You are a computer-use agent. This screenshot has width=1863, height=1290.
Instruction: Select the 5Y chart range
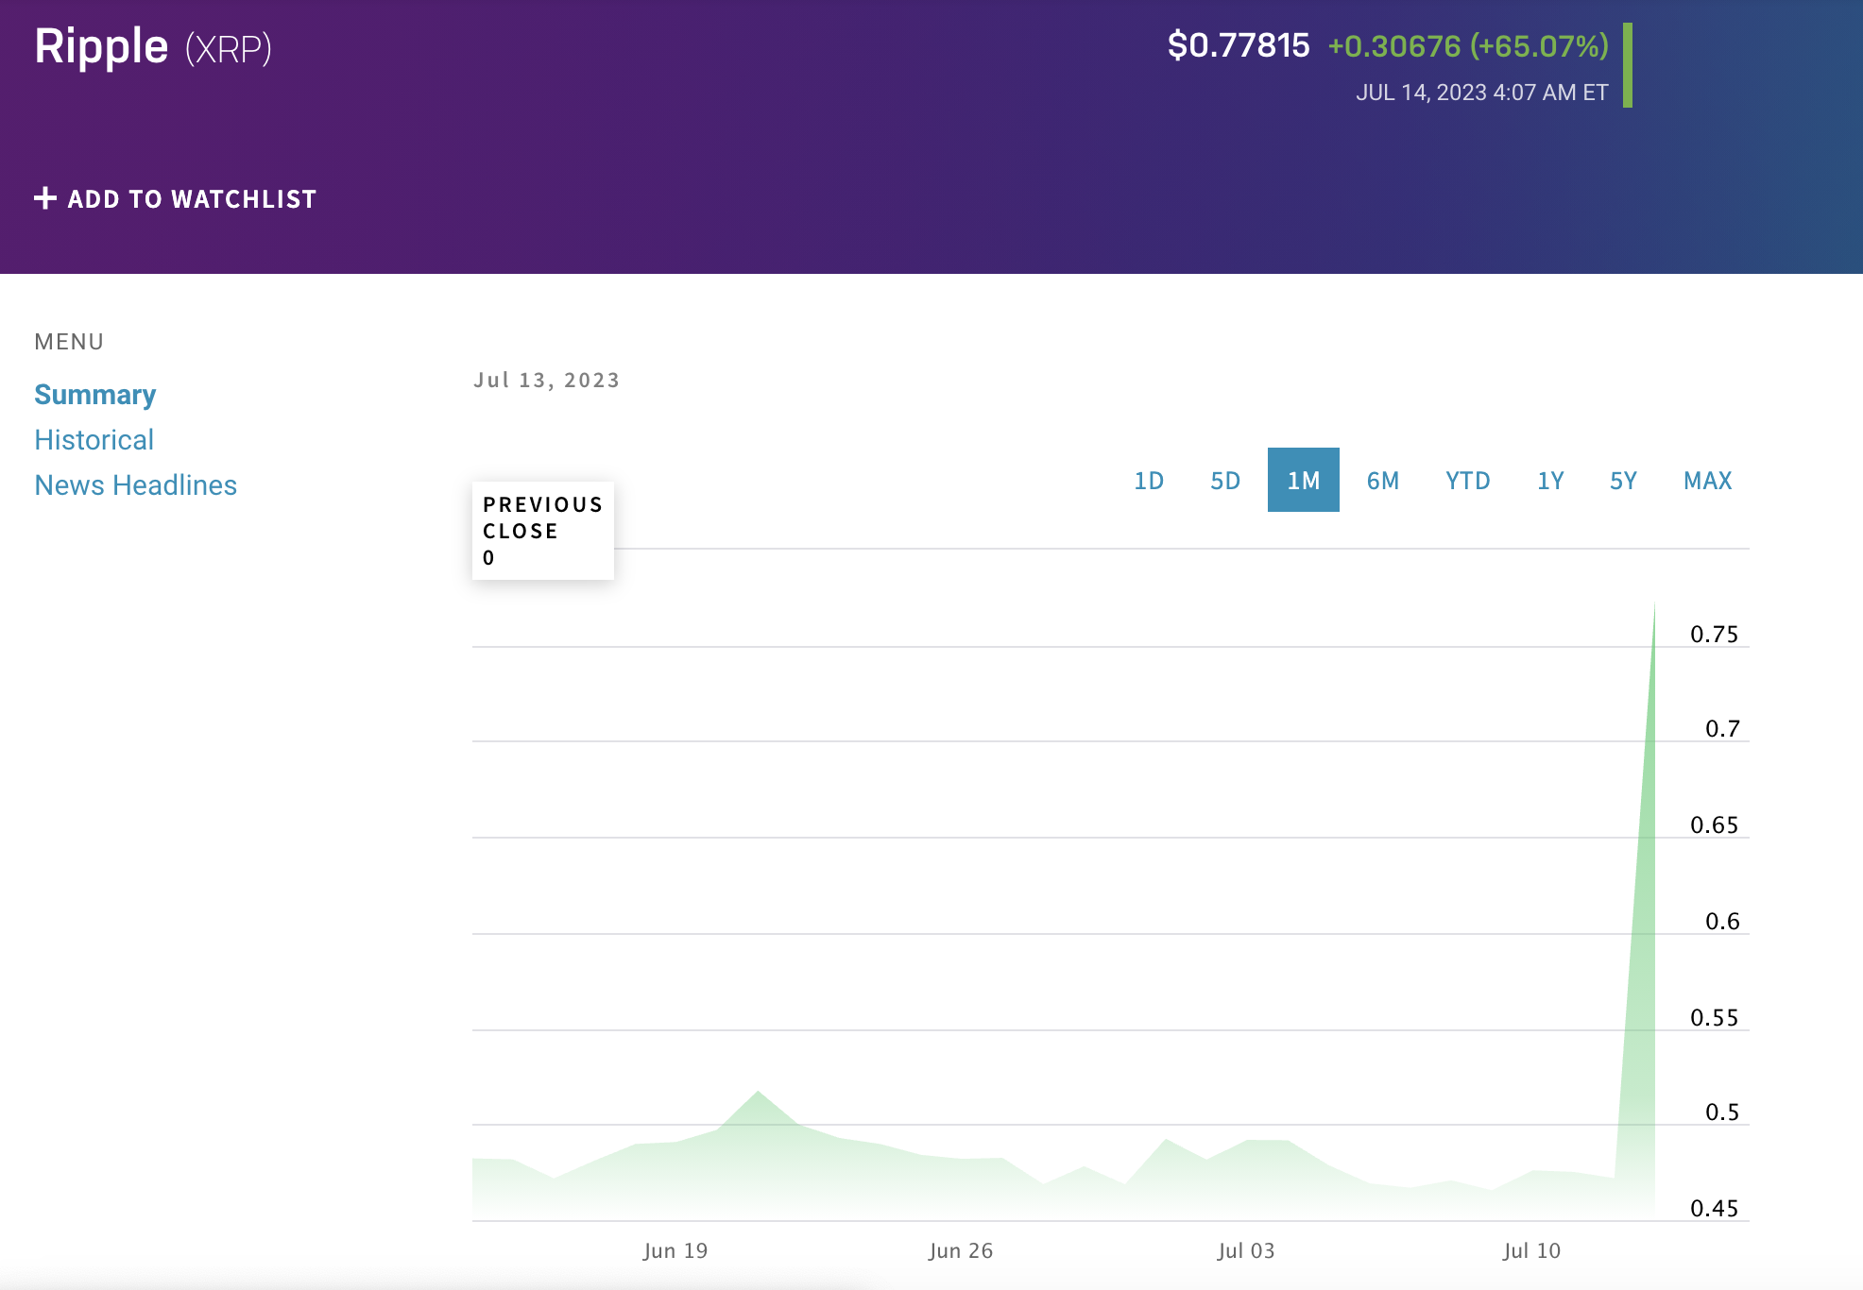pyautogui.click(x=1622, y=481)
